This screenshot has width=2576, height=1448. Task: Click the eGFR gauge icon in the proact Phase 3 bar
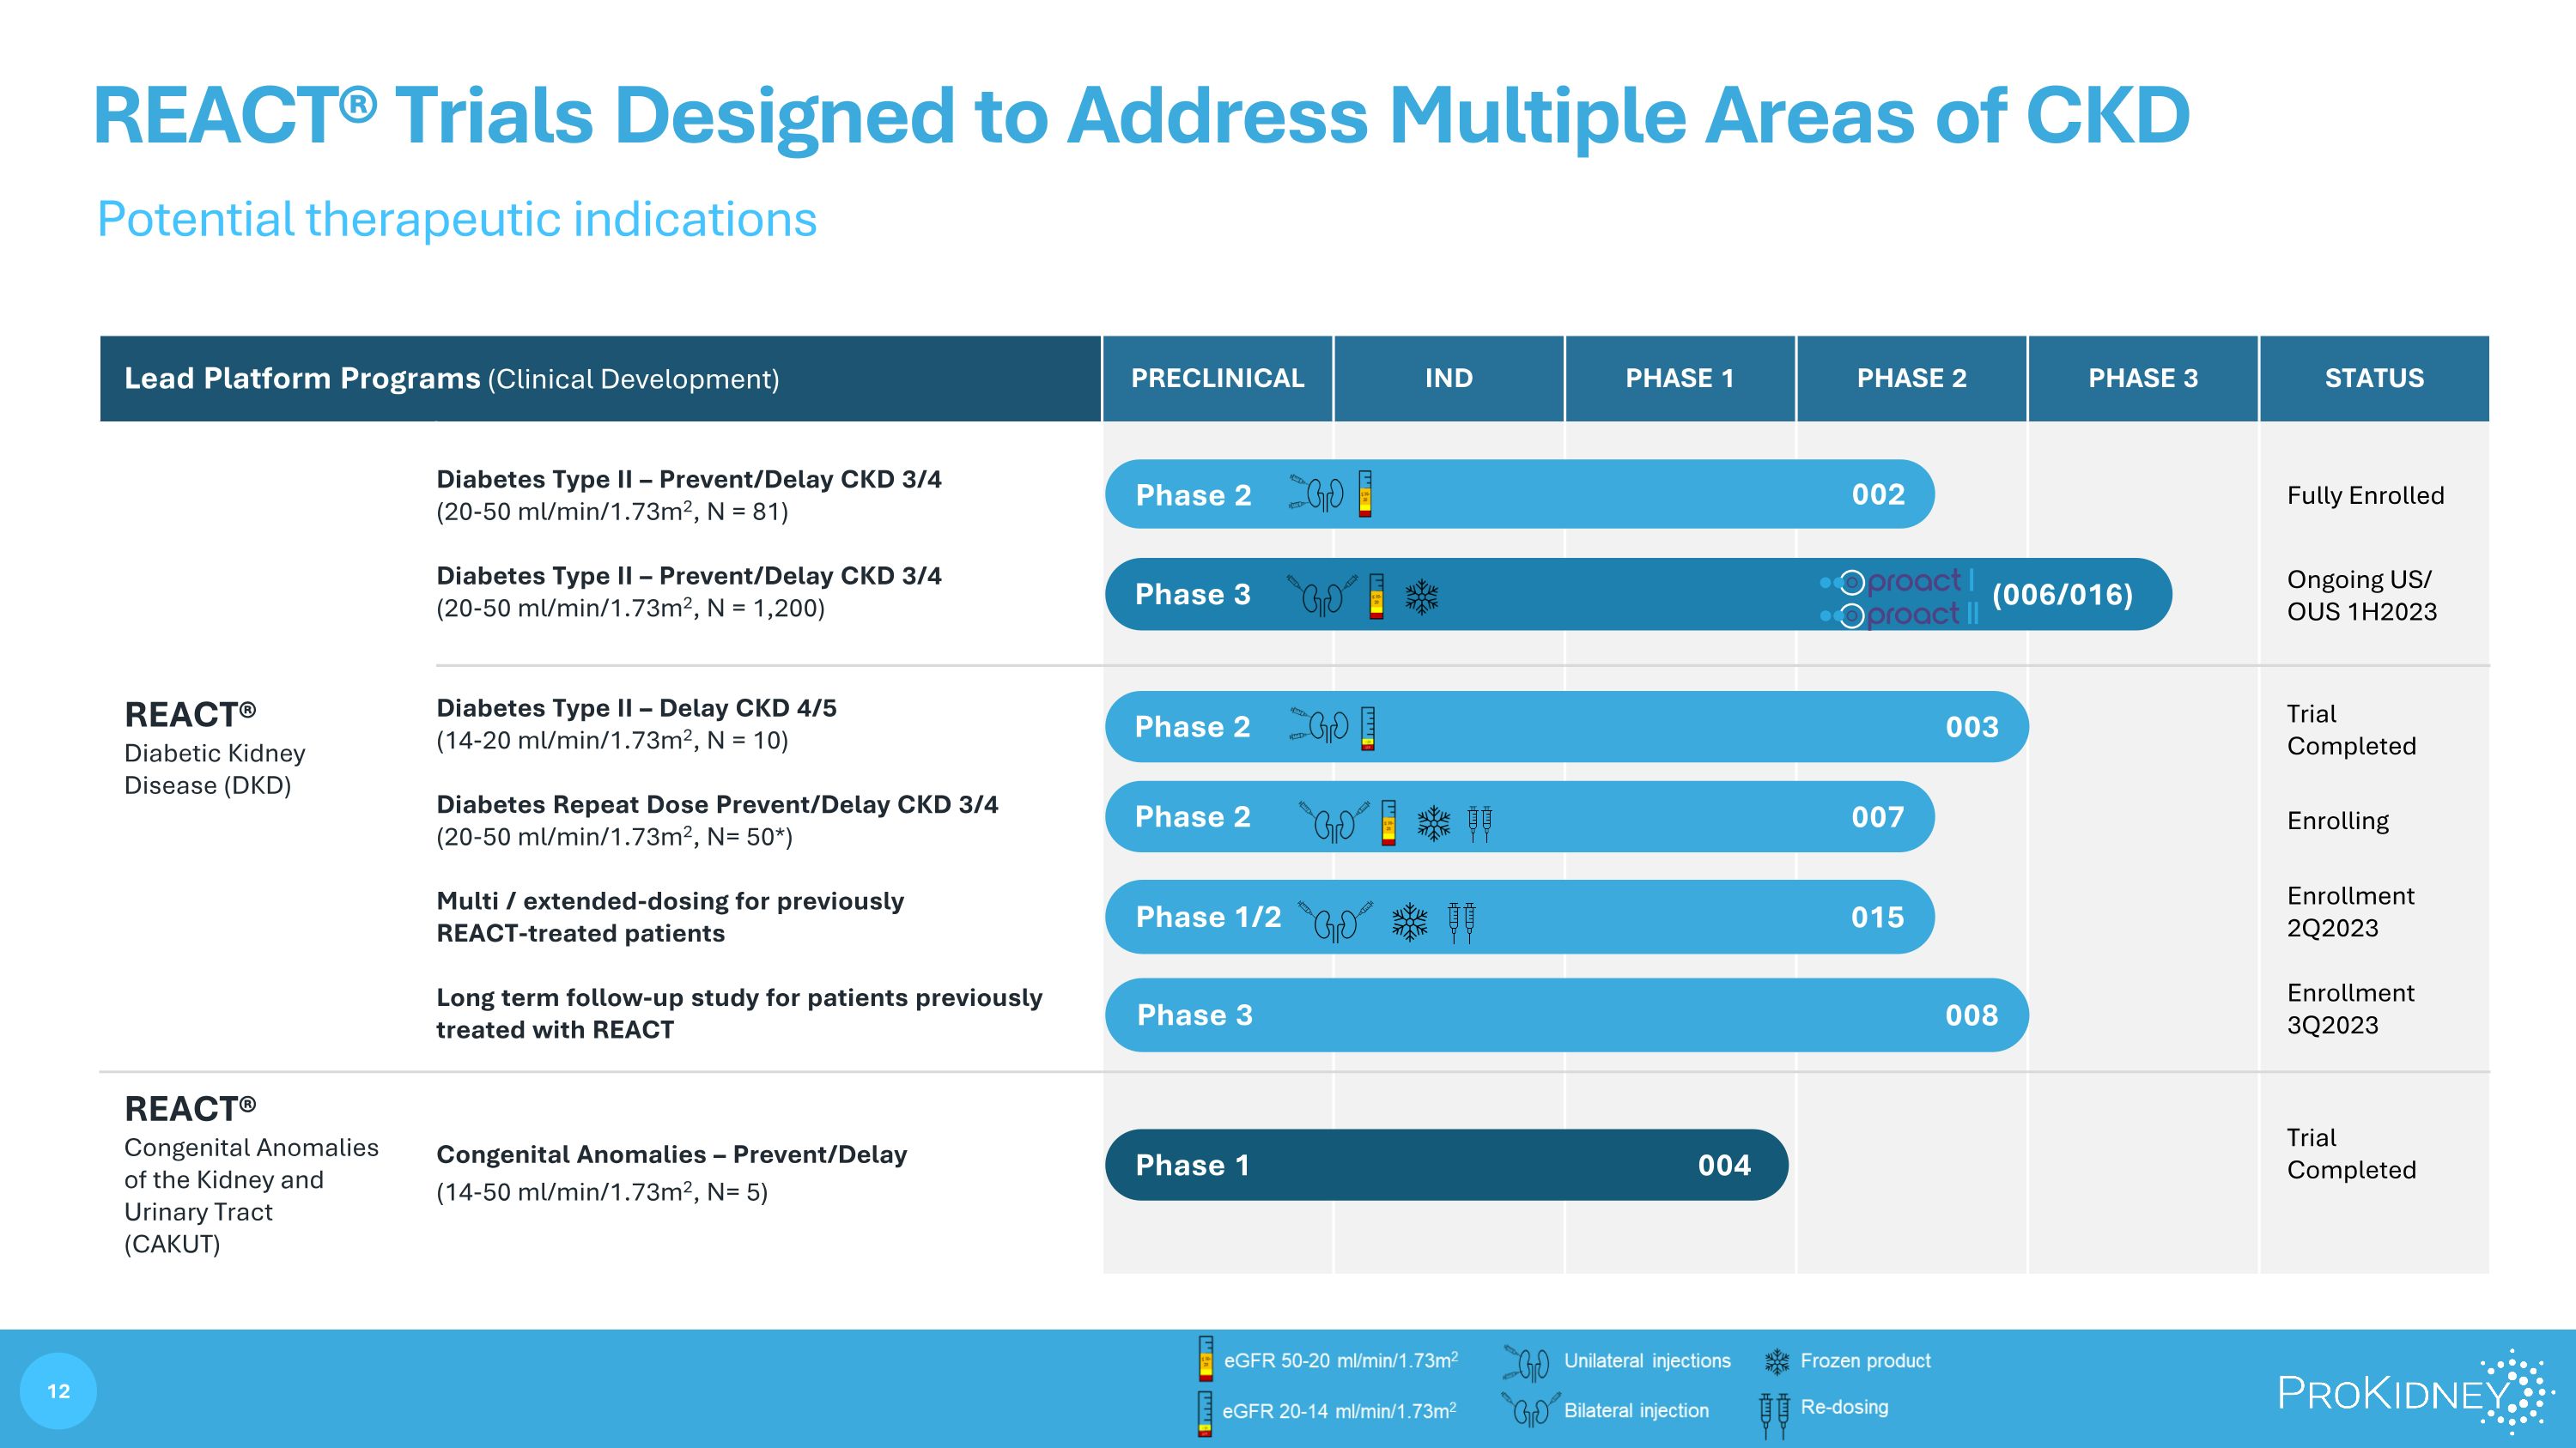(x=1377, y=597)
